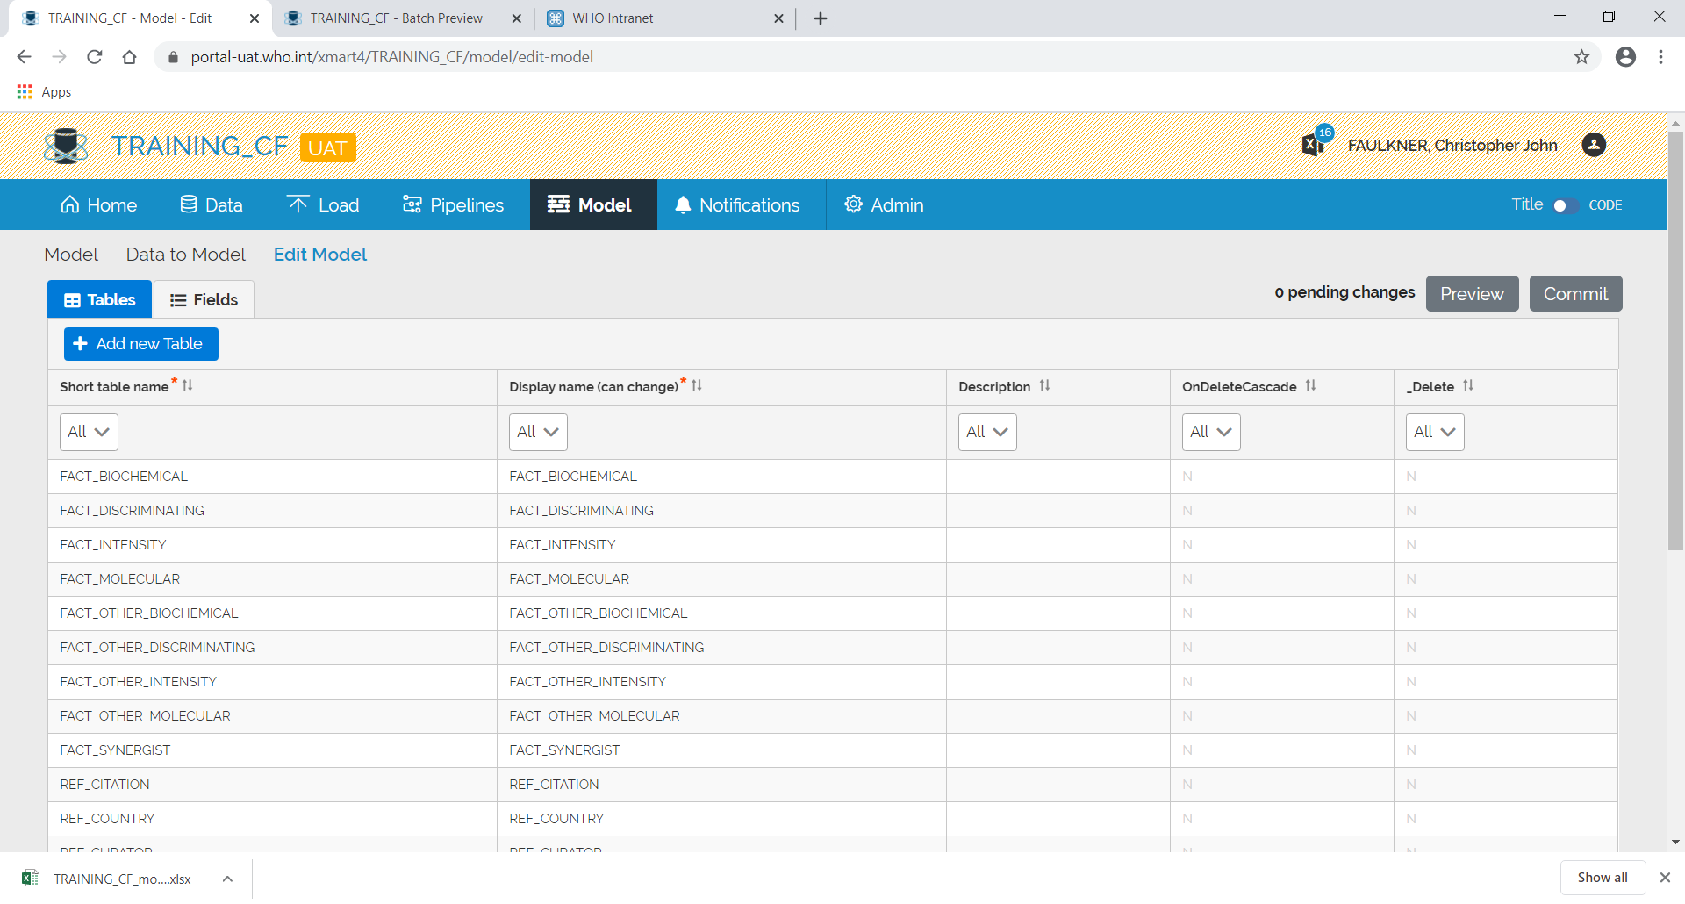Click the address bar URL
1685x904 pixels.
392,57
